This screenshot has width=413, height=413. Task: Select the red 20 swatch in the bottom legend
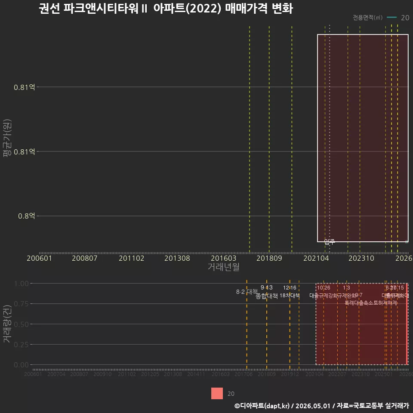pyautogui.click(x=217, y=393)
